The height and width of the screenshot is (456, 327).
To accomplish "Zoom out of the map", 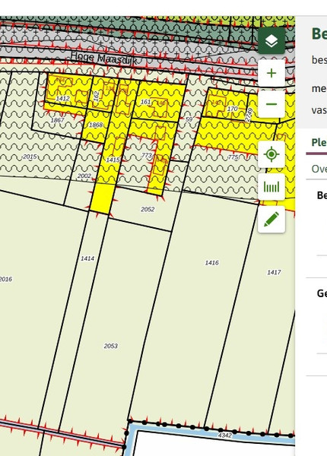I will coord(271,104).
